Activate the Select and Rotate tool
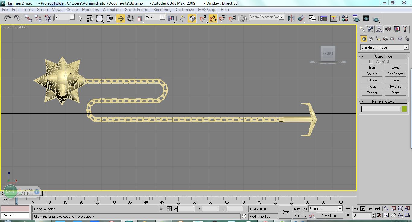Viewport: 412px width, 222px height. (130, 18)
